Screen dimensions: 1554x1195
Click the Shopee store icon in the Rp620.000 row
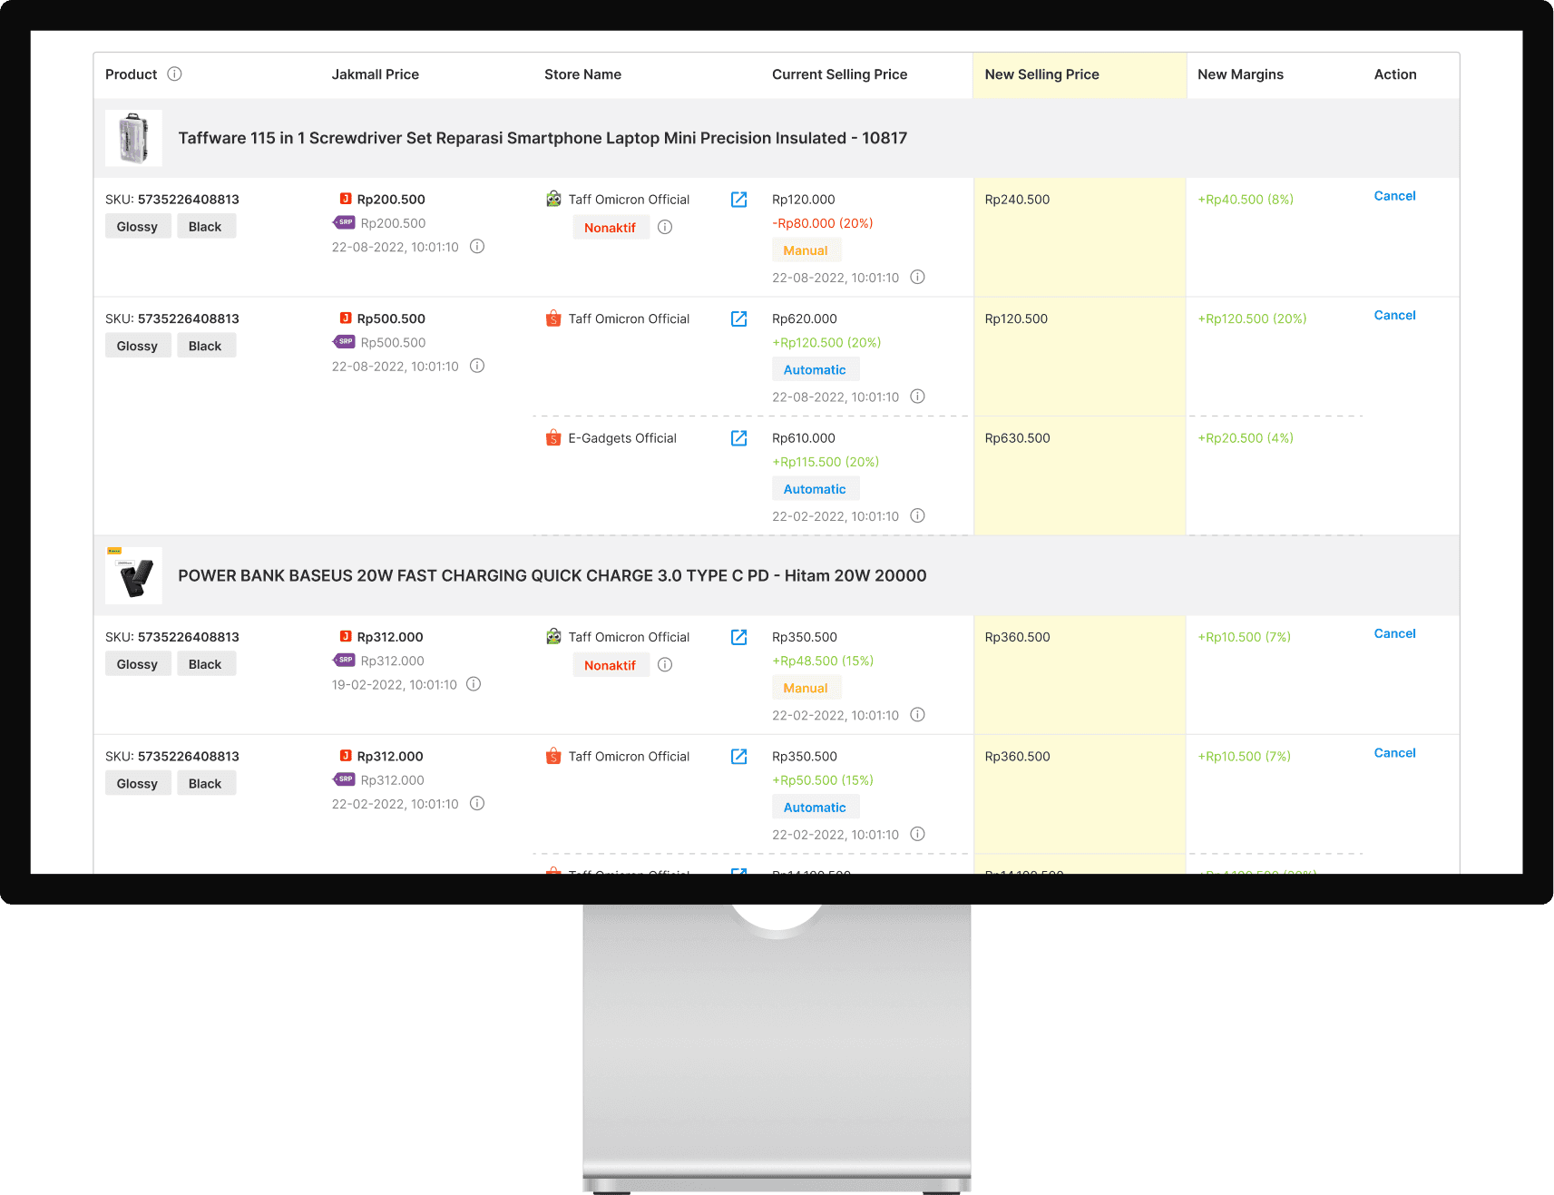point(553,318)
